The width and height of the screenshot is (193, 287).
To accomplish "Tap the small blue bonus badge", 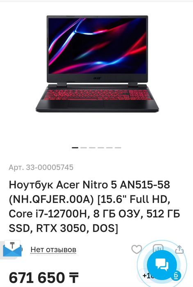I will pos(176,276).
